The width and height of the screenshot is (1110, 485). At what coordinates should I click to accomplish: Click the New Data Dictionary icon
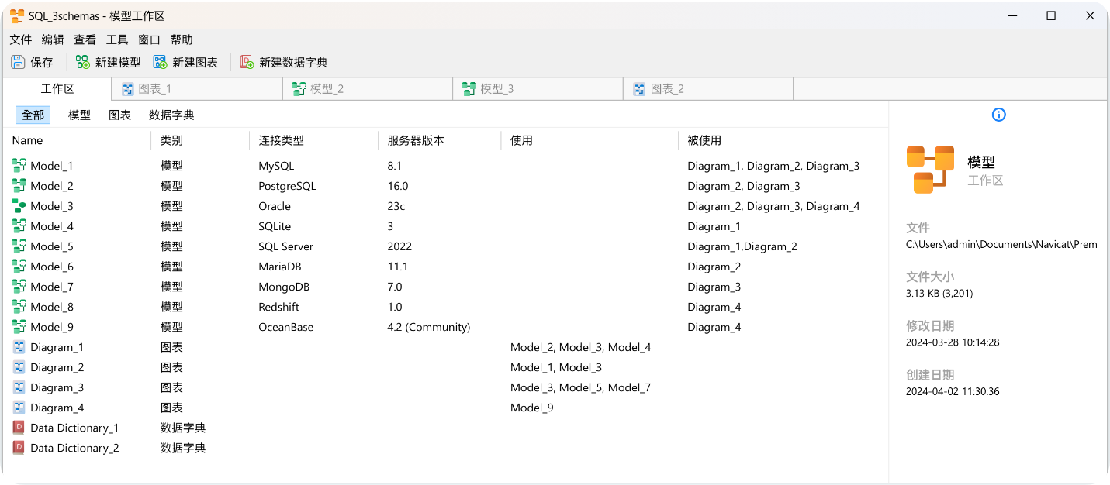pos(247,62)
